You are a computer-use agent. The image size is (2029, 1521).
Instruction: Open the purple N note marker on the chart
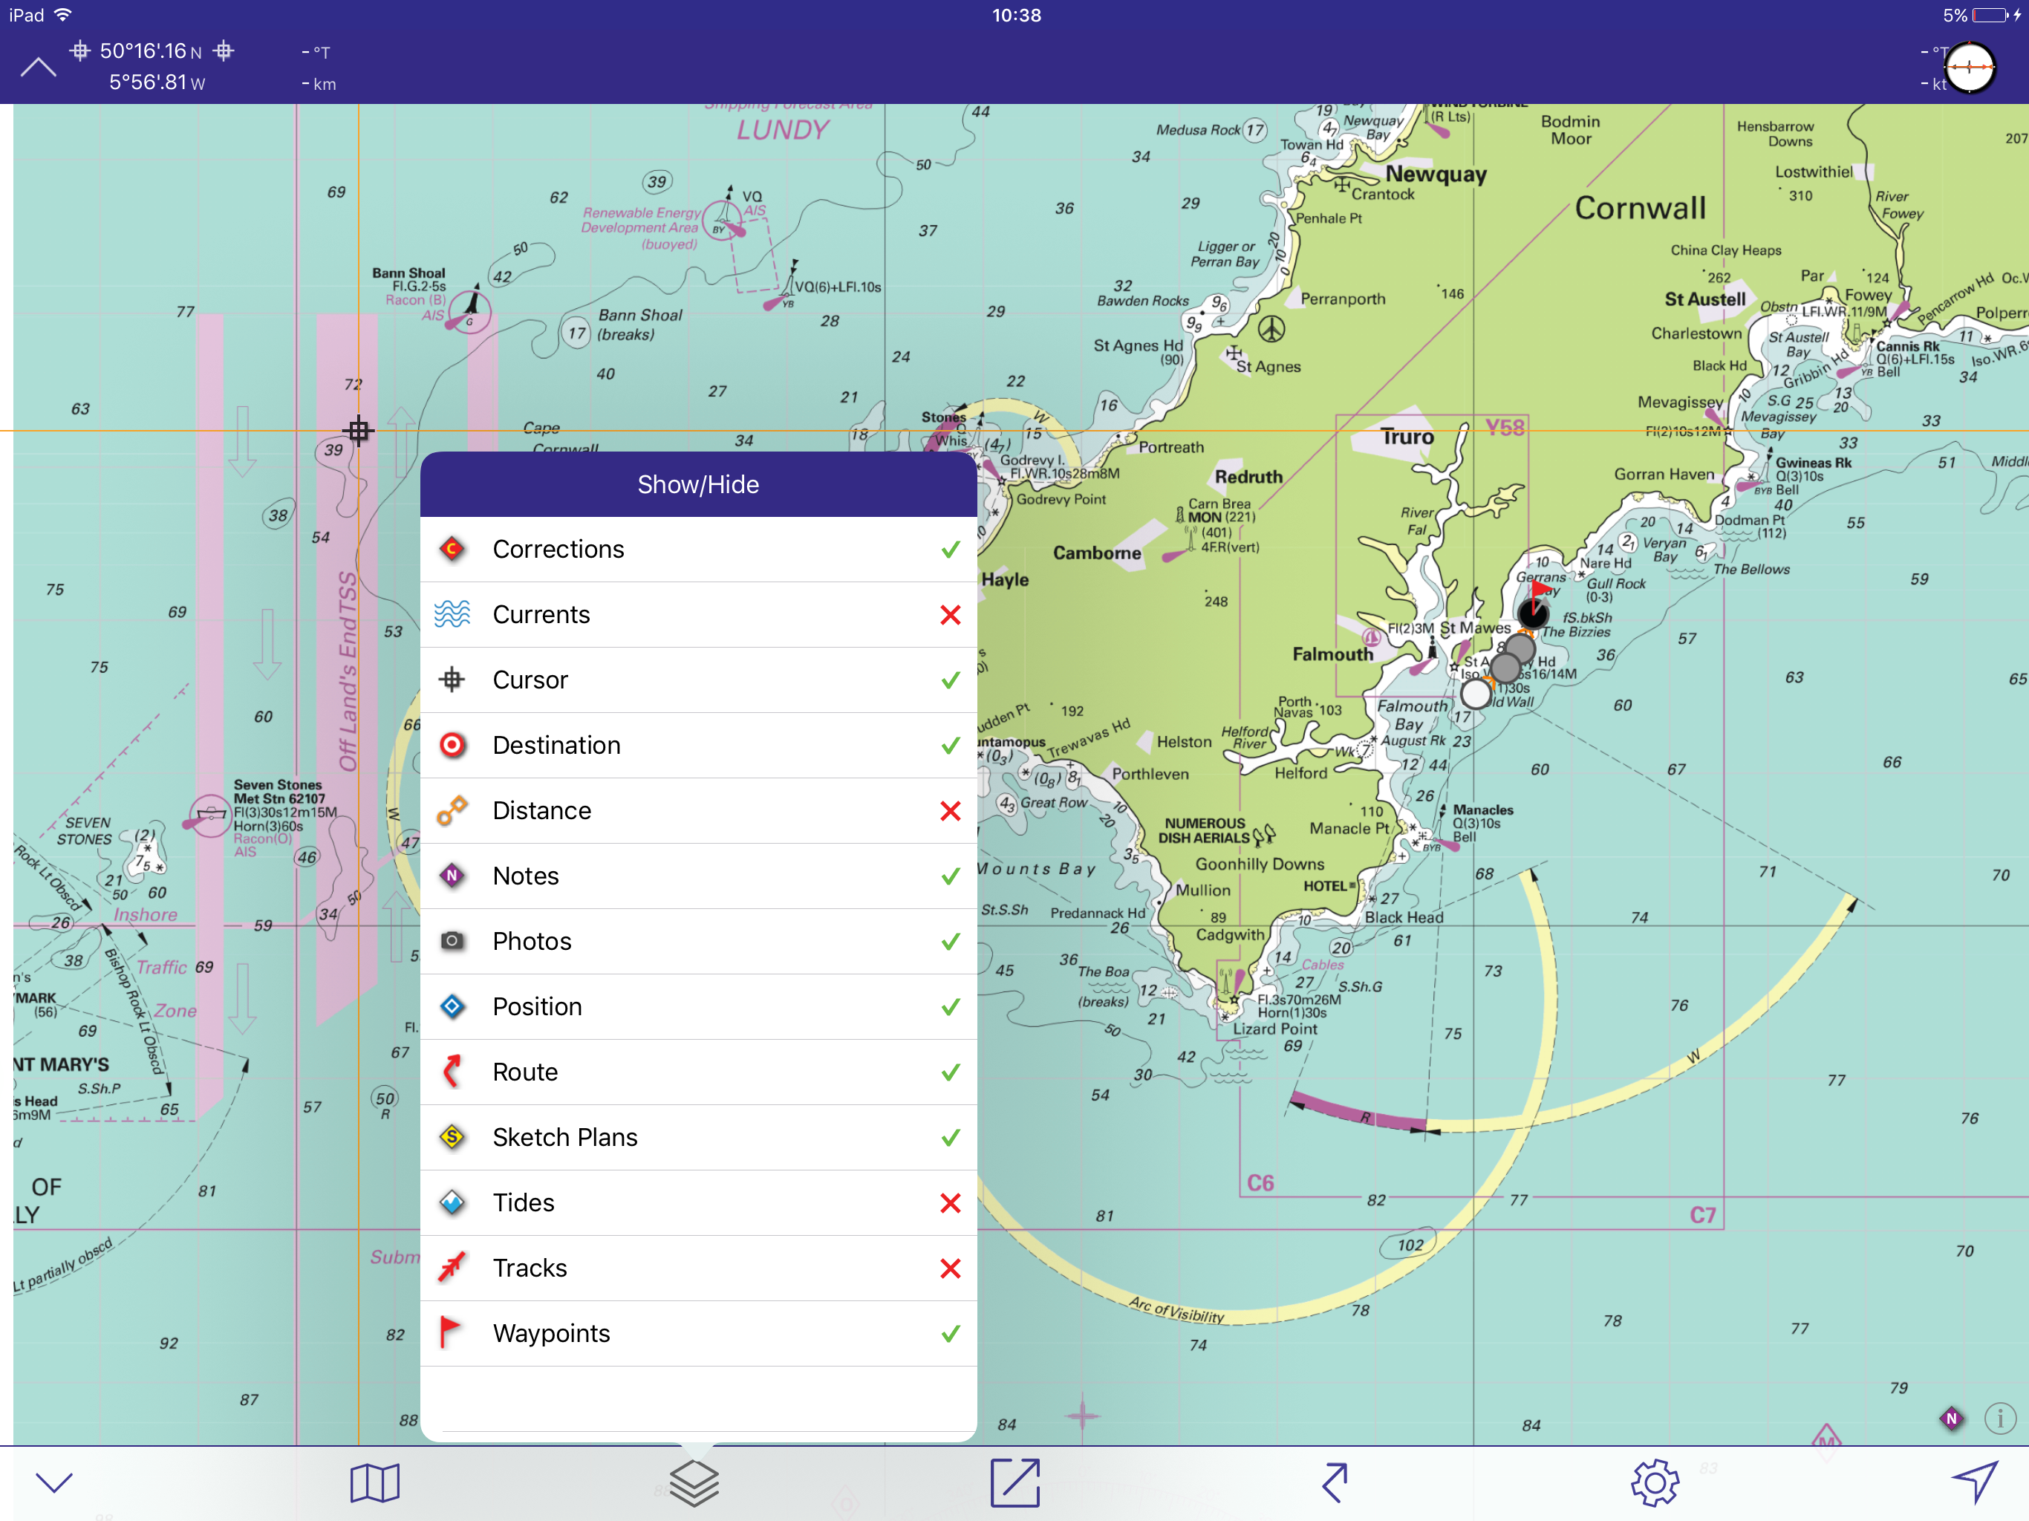click(1950, 1419)
